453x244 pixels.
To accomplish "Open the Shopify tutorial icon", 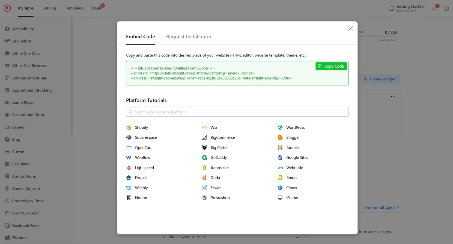I will click(x=129, y=127).
